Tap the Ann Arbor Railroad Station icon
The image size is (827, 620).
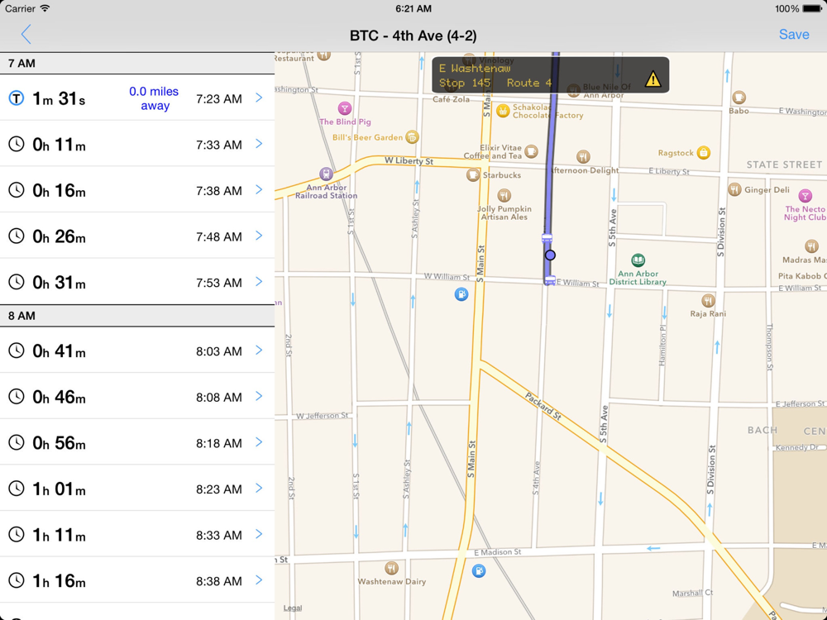pyautogui.click(x=327, y=174)
